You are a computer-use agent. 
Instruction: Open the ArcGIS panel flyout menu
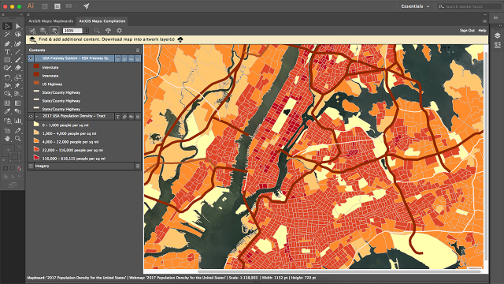click(484, 21)
